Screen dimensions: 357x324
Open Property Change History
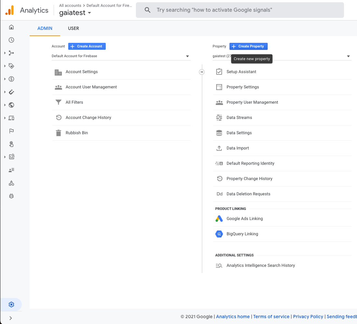282,179
